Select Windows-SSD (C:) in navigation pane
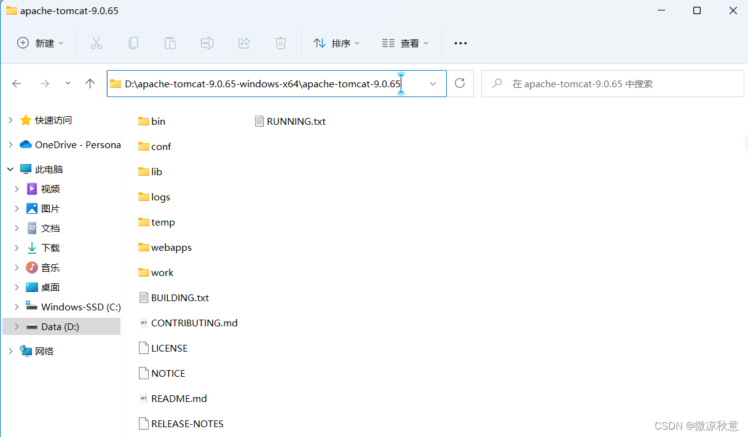This screenshot has height=437, width=748. pyautogui.click(x=81, y=307)
